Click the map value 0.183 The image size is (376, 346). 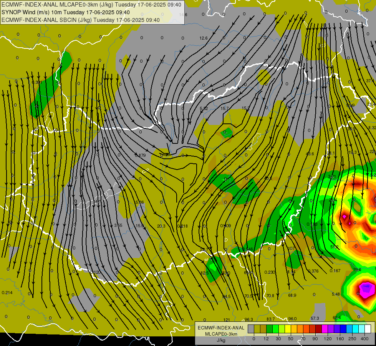tap(312, 224)
